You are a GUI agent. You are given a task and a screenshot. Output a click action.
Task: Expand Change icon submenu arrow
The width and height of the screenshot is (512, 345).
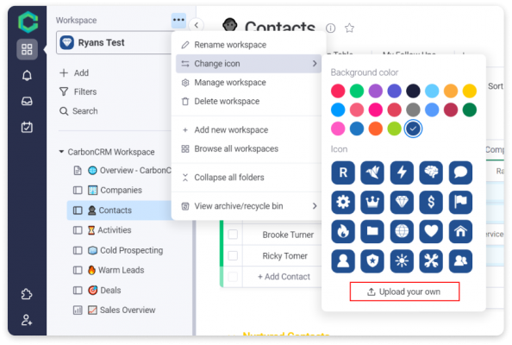(x=315, y=63)
